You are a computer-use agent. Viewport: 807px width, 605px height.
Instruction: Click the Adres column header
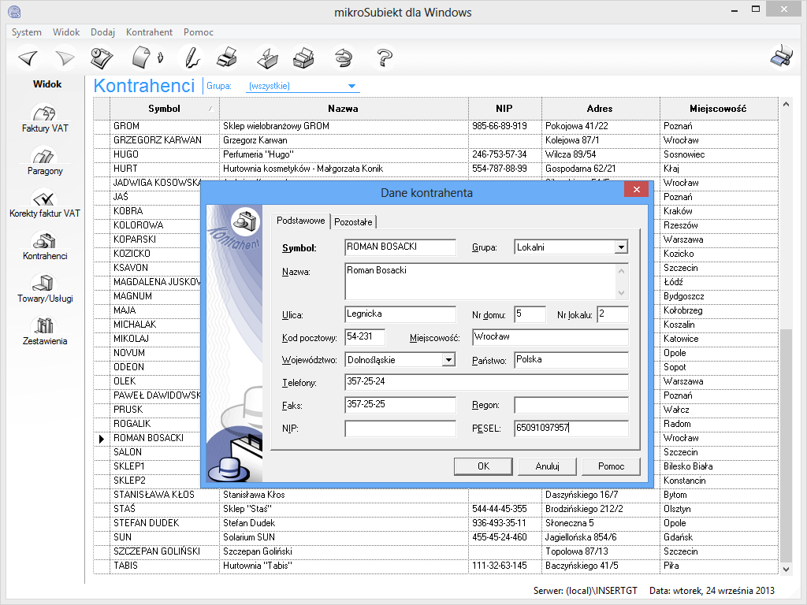point(600,109)
